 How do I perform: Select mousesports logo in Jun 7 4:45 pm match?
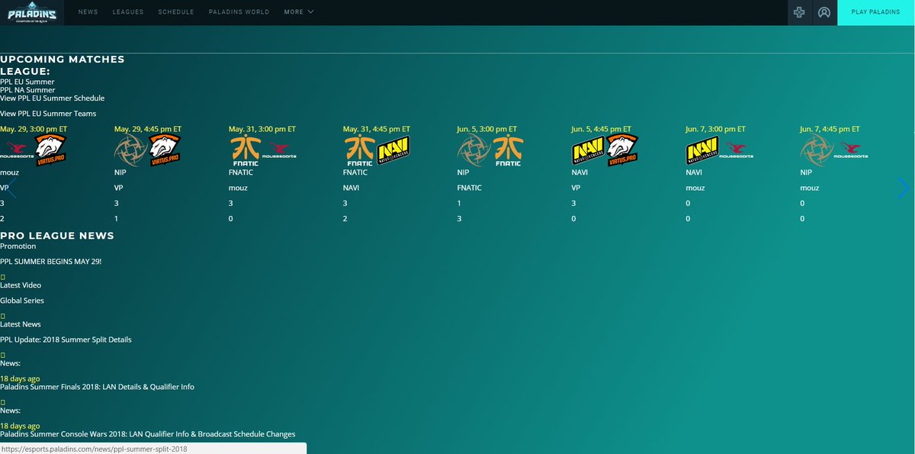coord(852,150)
